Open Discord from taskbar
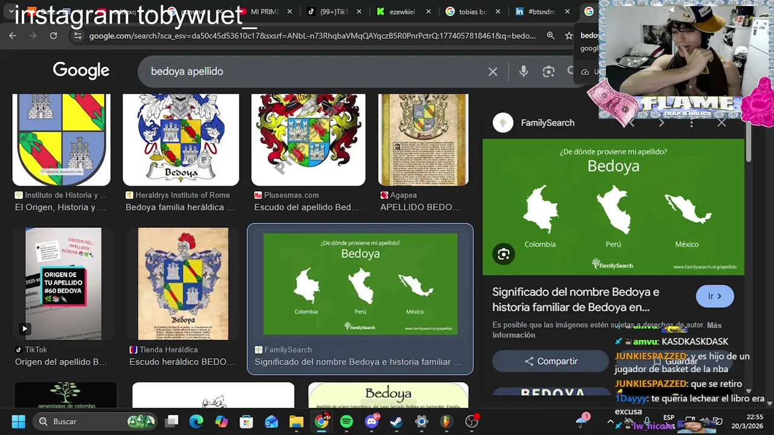 point(371,421)
